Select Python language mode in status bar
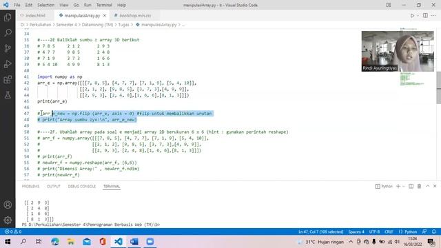Image resolution: width=441 pixels, height=248 pixels. click(408, 231)
